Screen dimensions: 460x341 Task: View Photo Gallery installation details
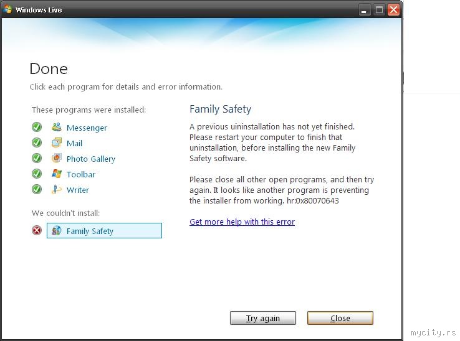coord(91,159)
